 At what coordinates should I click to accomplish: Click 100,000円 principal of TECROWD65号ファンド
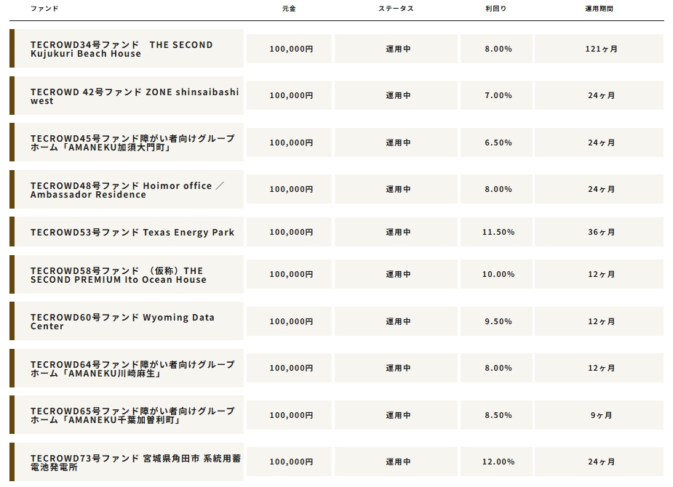289,415
